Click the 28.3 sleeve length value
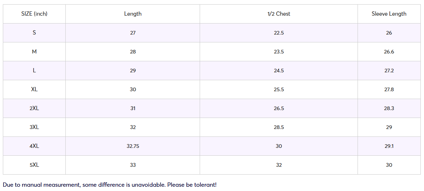424x191 pixels. (x=389, y=108)
